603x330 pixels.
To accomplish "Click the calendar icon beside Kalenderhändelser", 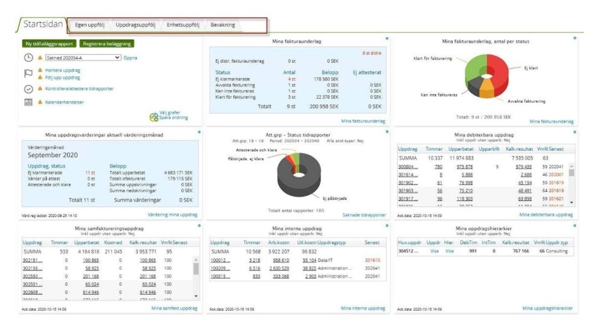I will pyautogui.click(x=28, y=102).
